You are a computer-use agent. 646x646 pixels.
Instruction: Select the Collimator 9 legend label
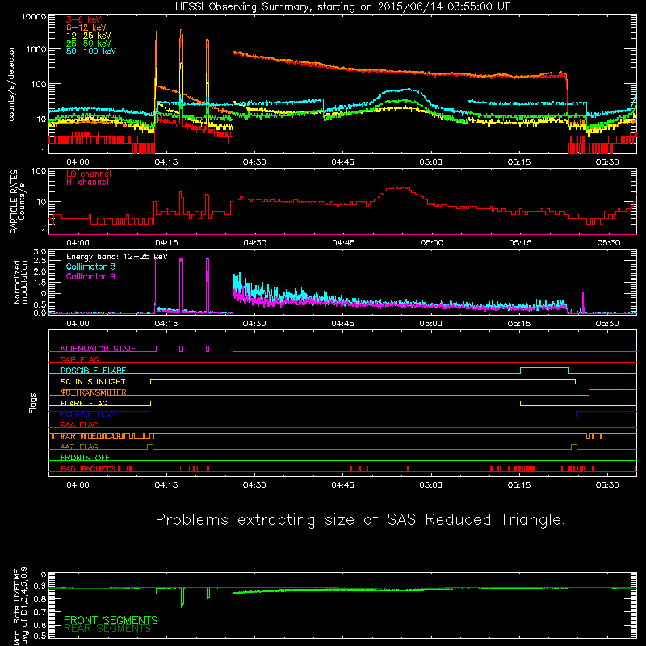90,276
